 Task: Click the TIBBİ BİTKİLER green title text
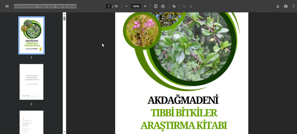coord(184,113)
